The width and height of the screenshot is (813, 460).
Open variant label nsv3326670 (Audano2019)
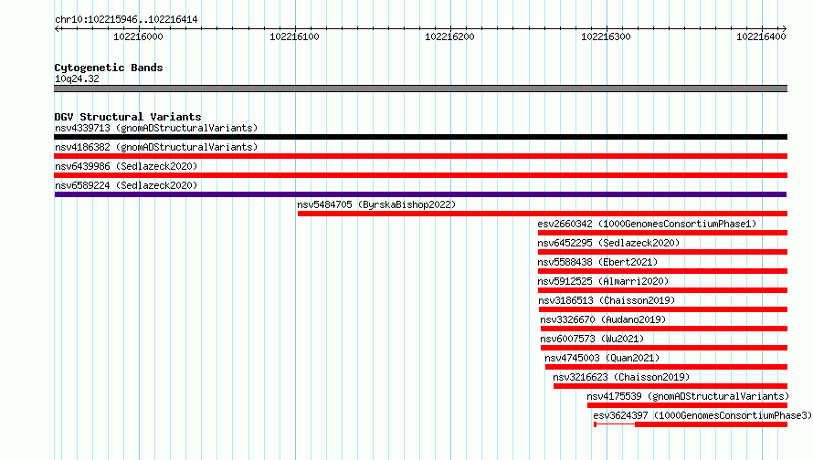603,319
